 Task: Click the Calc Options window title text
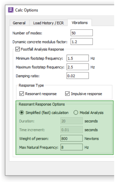pos(26,10)
